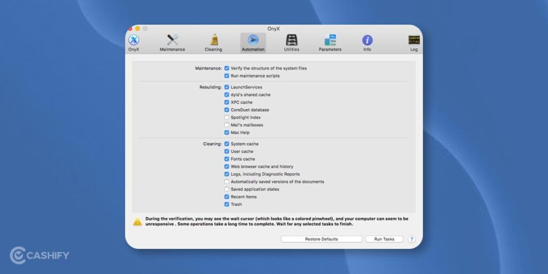Enable the Spotlight index checkbox
548x274 pixels.
pyautogui.click(x=227, y=117)
